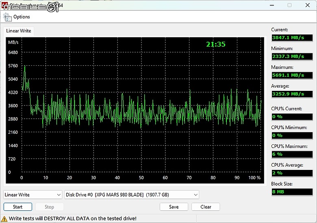Click the DESTROY ALL DATA warning text

coord(73,219)
